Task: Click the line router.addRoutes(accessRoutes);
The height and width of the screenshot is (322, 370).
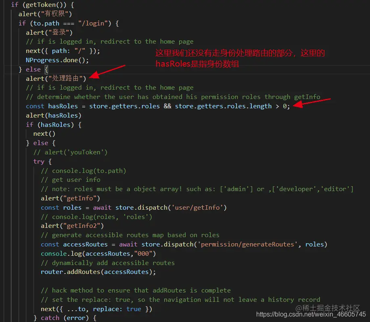Action: pyautogui.click(x=98, y=272)
